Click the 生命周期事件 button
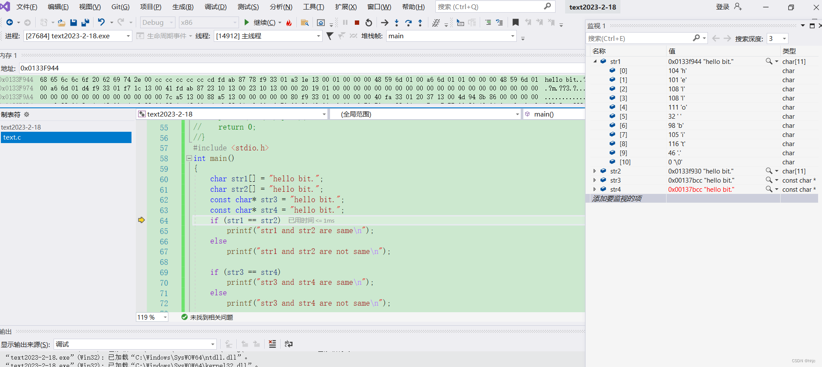The height and width of the screenshot is (367, 822). [x=164, y=36]
